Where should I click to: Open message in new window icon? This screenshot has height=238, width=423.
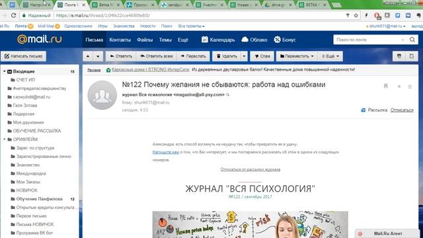tap(411, 56)
